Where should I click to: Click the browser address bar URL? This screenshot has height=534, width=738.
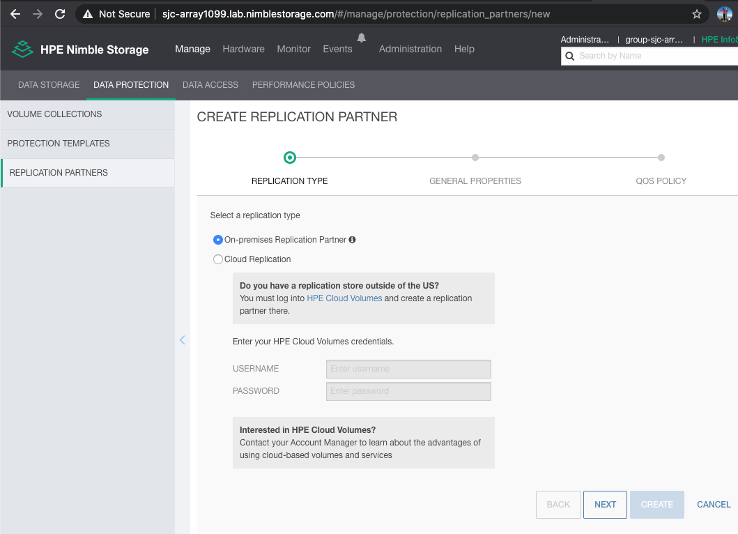click(356, 14)
